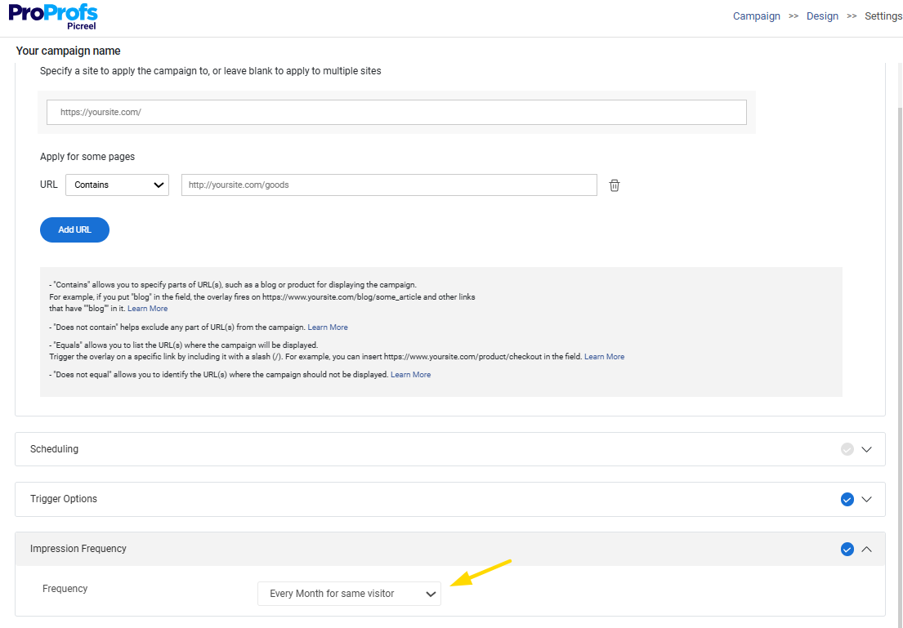Viewport: 903px width, 628px height.
Task: Collapse the Impression Frequency section
Action: tap(867, 549)
